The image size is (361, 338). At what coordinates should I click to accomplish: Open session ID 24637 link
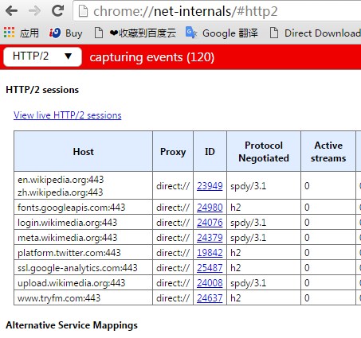coord(210,298)
